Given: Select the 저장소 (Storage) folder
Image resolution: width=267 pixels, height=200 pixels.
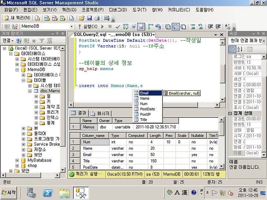Looking at the screenshot, I should tap(40, 150).
